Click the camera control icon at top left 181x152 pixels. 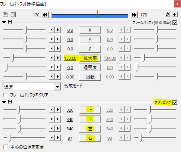[5, 15]
